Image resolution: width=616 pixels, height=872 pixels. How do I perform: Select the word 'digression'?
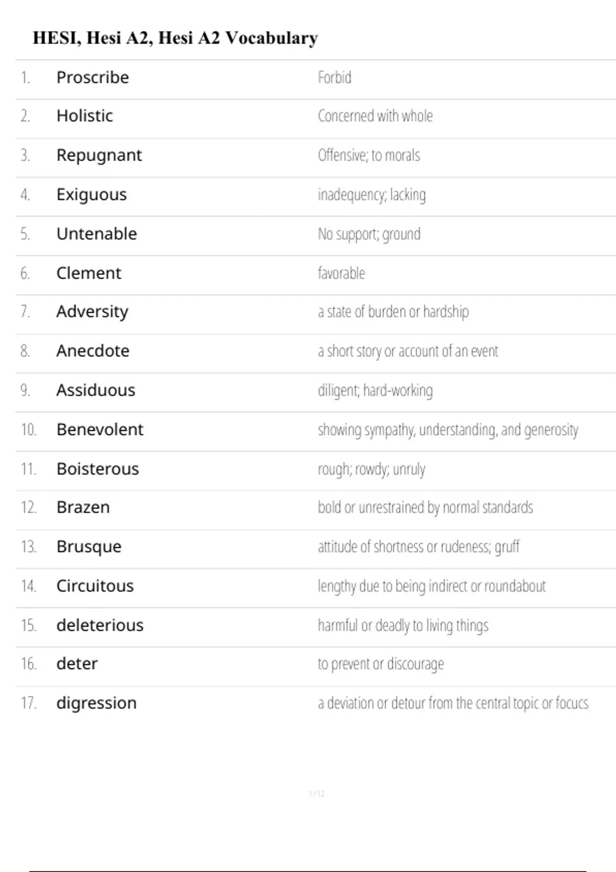click(96, 703)
